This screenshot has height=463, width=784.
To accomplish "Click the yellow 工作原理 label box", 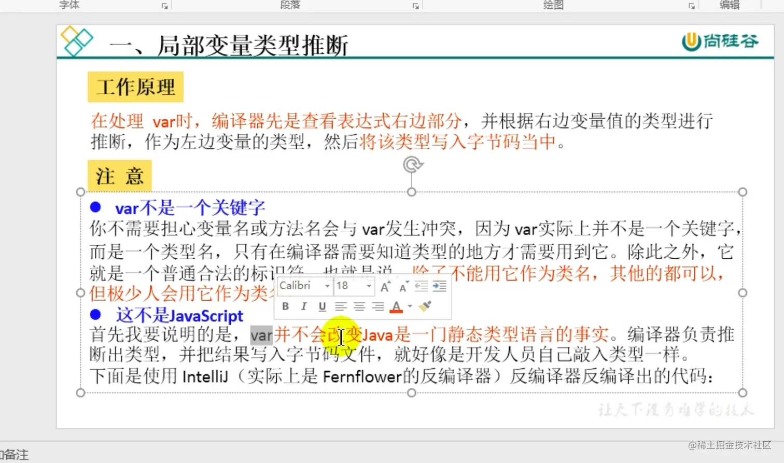I will [135, 87].
